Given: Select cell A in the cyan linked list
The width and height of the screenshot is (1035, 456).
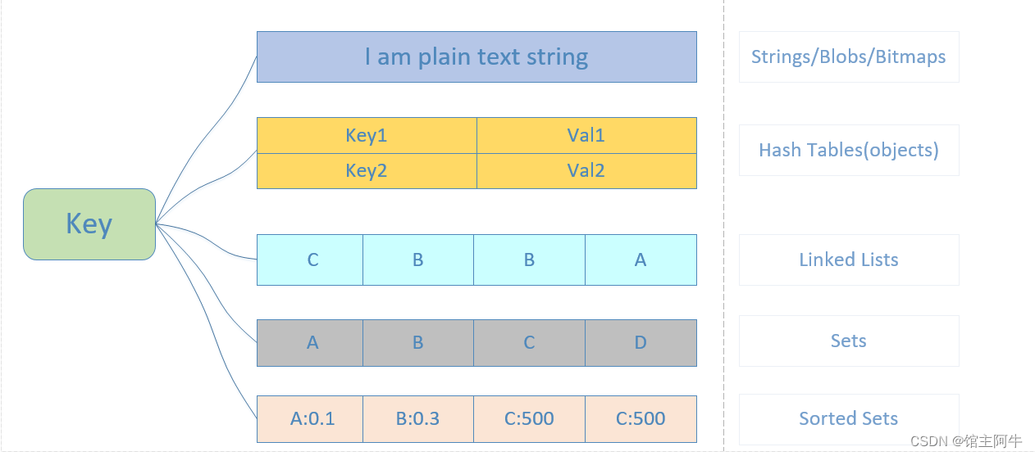Looking at the screenshot, I should (x=641, y=260).
